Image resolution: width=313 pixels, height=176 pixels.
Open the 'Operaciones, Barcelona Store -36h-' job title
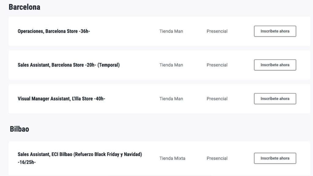[54, 31]
